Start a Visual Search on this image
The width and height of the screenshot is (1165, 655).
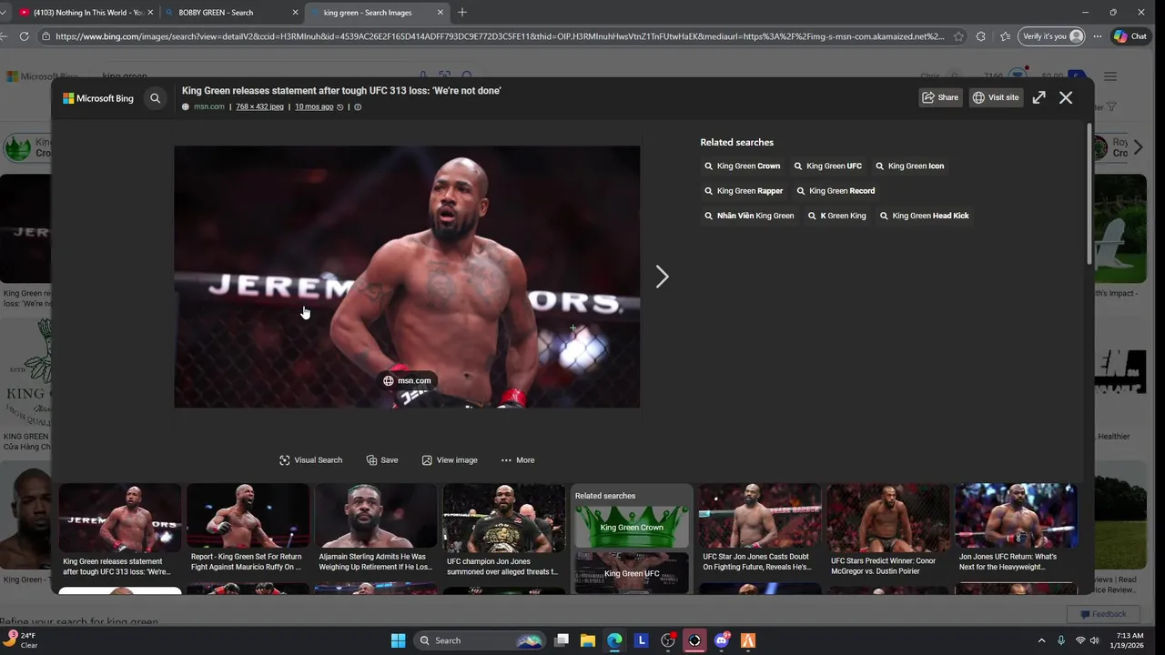tap(310, 460)
